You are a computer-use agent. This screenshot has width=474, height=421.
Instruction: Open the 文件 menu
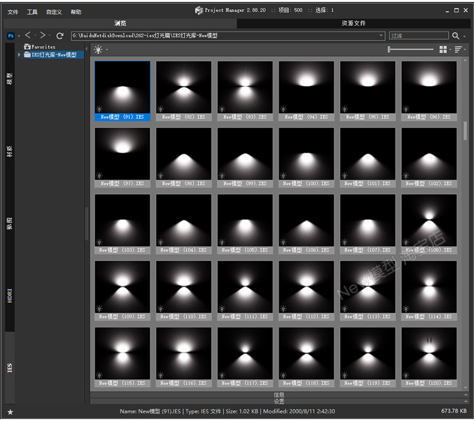coord(13,12)
